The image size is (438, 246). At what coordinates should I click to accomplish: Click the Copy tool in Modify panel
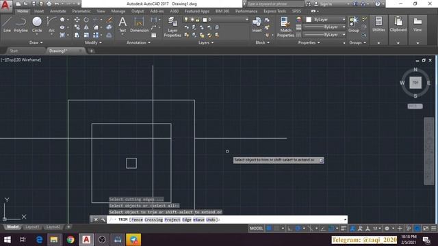tap(77, 27)
